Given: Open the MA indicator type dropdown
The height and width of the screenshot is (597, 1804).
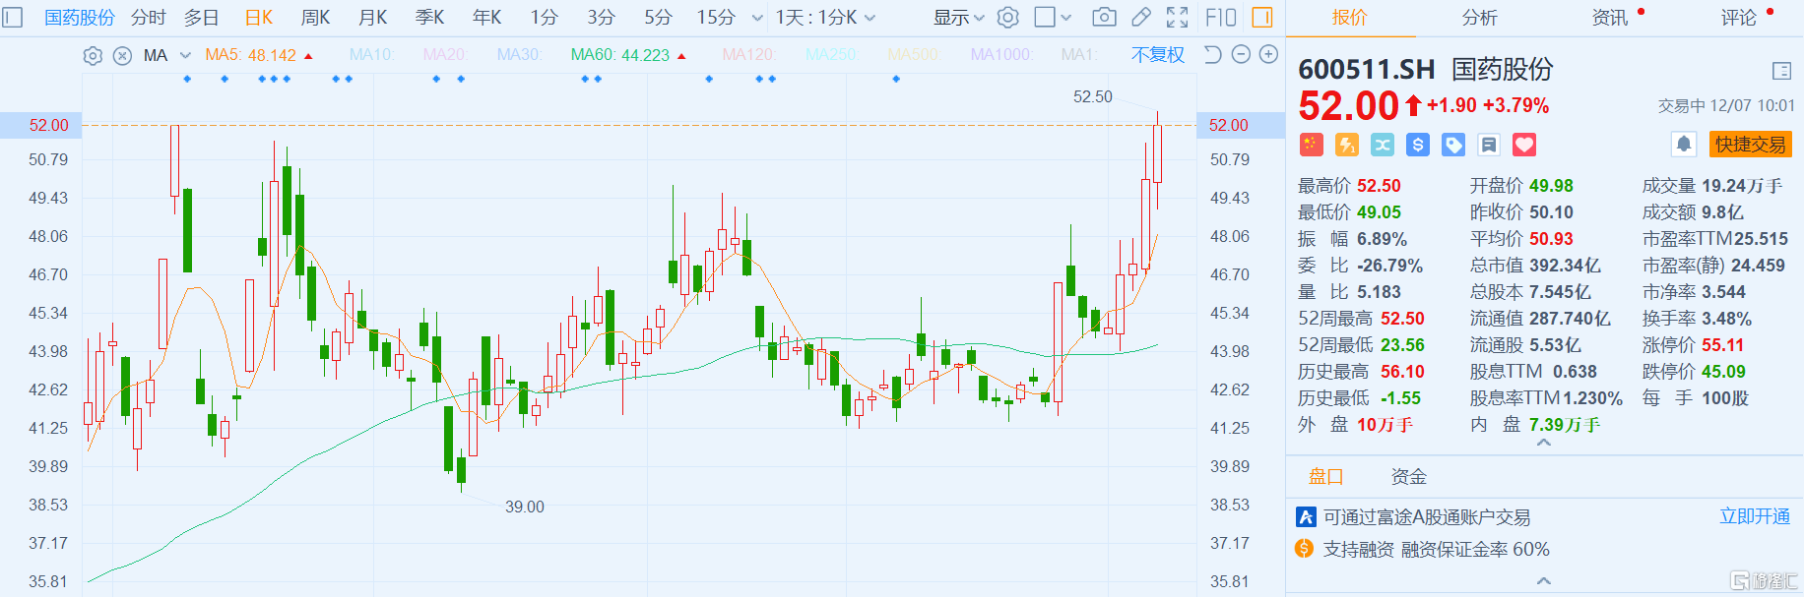Looking at the screenshot, I should [x=167, y=56].
